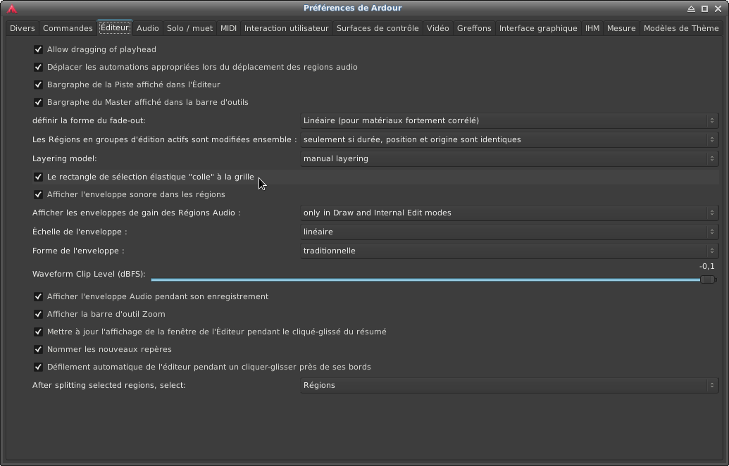Image resolution: width=729 pixels, height=466 pixels.
Task: Close the Préférences de Ardour window
Action: (x=718, y=9)
